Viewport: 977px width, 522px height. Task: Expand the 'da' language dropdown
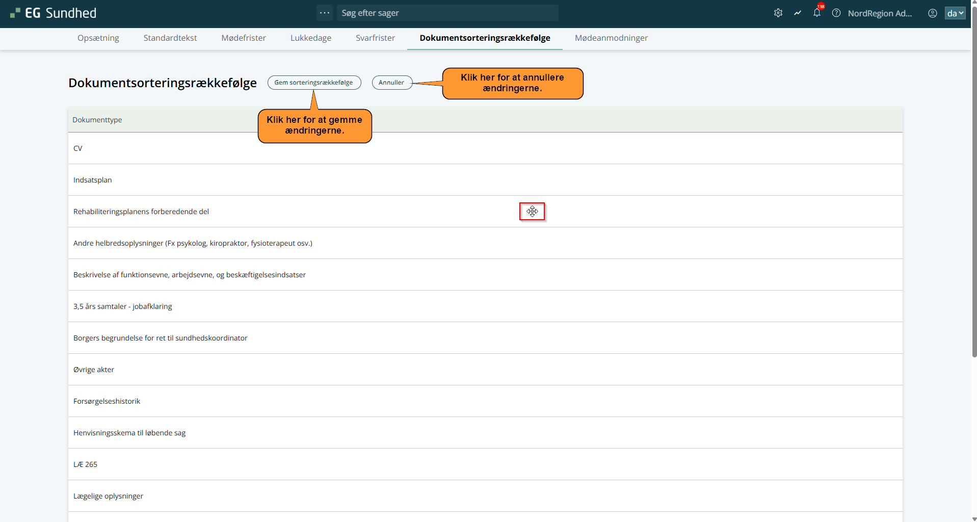955,13
